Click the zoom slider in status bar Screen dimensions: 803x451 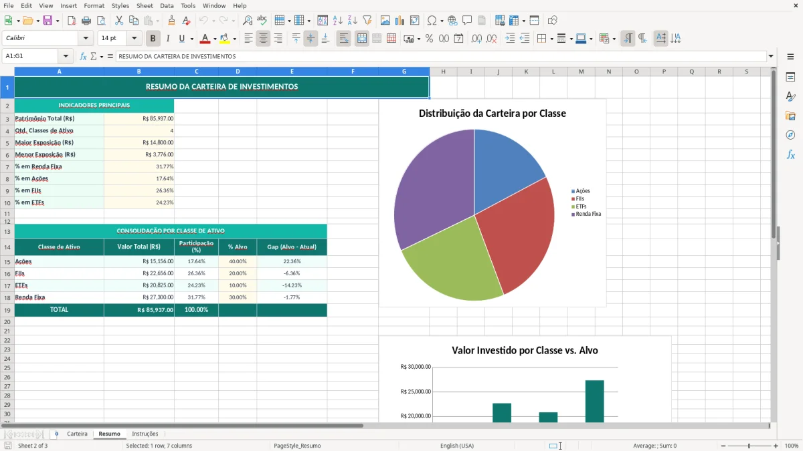click(x=749, y=446)
